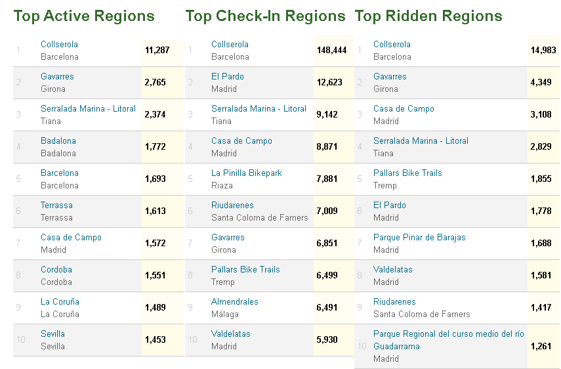Open Collserola link in Top Active Regions
This screenshot has height=369, width=561.
(x=59, y=45)
